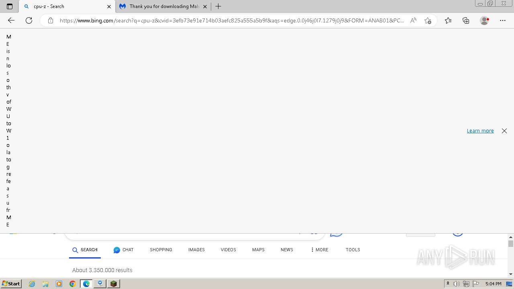Click the 5:04 PM clock
The image size is (514, 289).
tap(493, 284)
